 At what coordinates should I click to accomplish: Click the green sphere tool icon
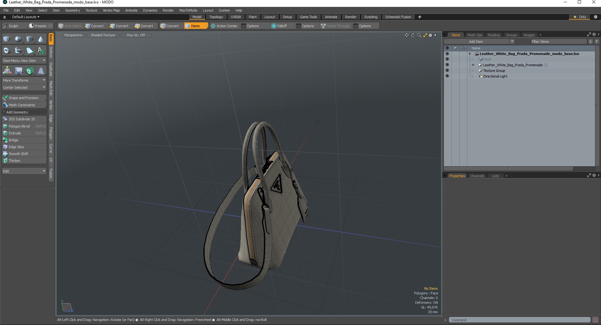click(x=30, y=71)
